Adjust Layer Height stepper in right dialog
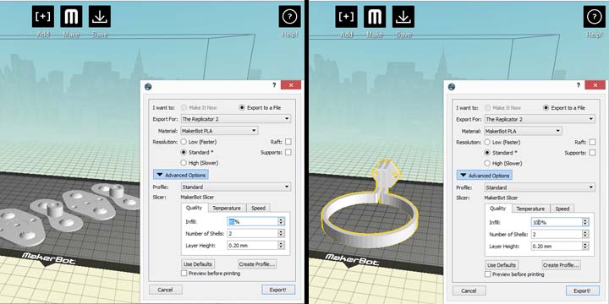The height and width of the screenshot is (304, 609). (x=585, y=247)
